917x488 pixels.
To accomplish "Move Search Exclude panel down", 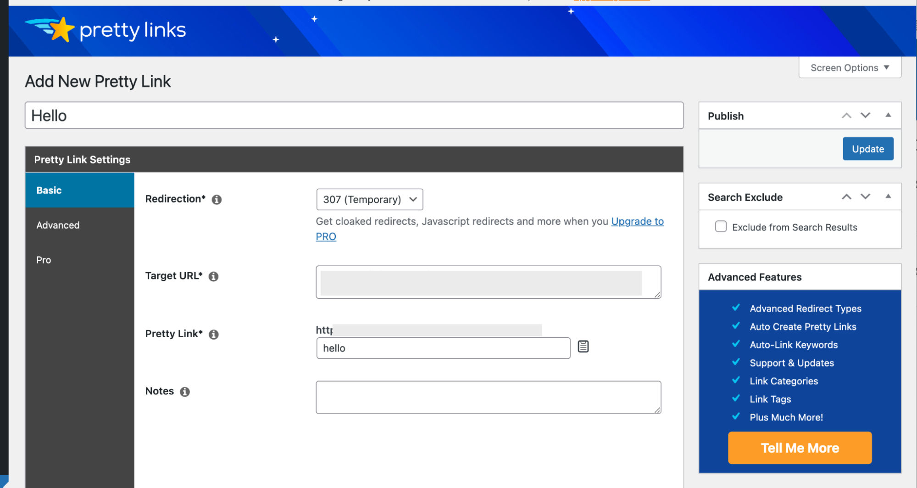I will (x=865, y=197).
